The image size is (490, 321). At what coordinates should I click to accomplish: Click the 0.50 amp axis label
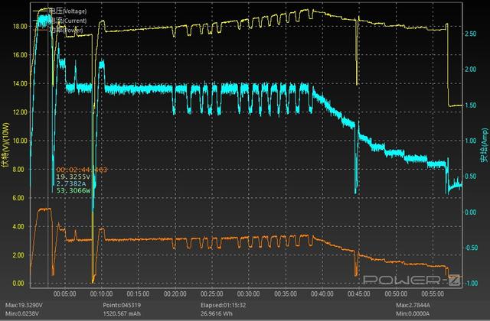click(x=471, y=177)
